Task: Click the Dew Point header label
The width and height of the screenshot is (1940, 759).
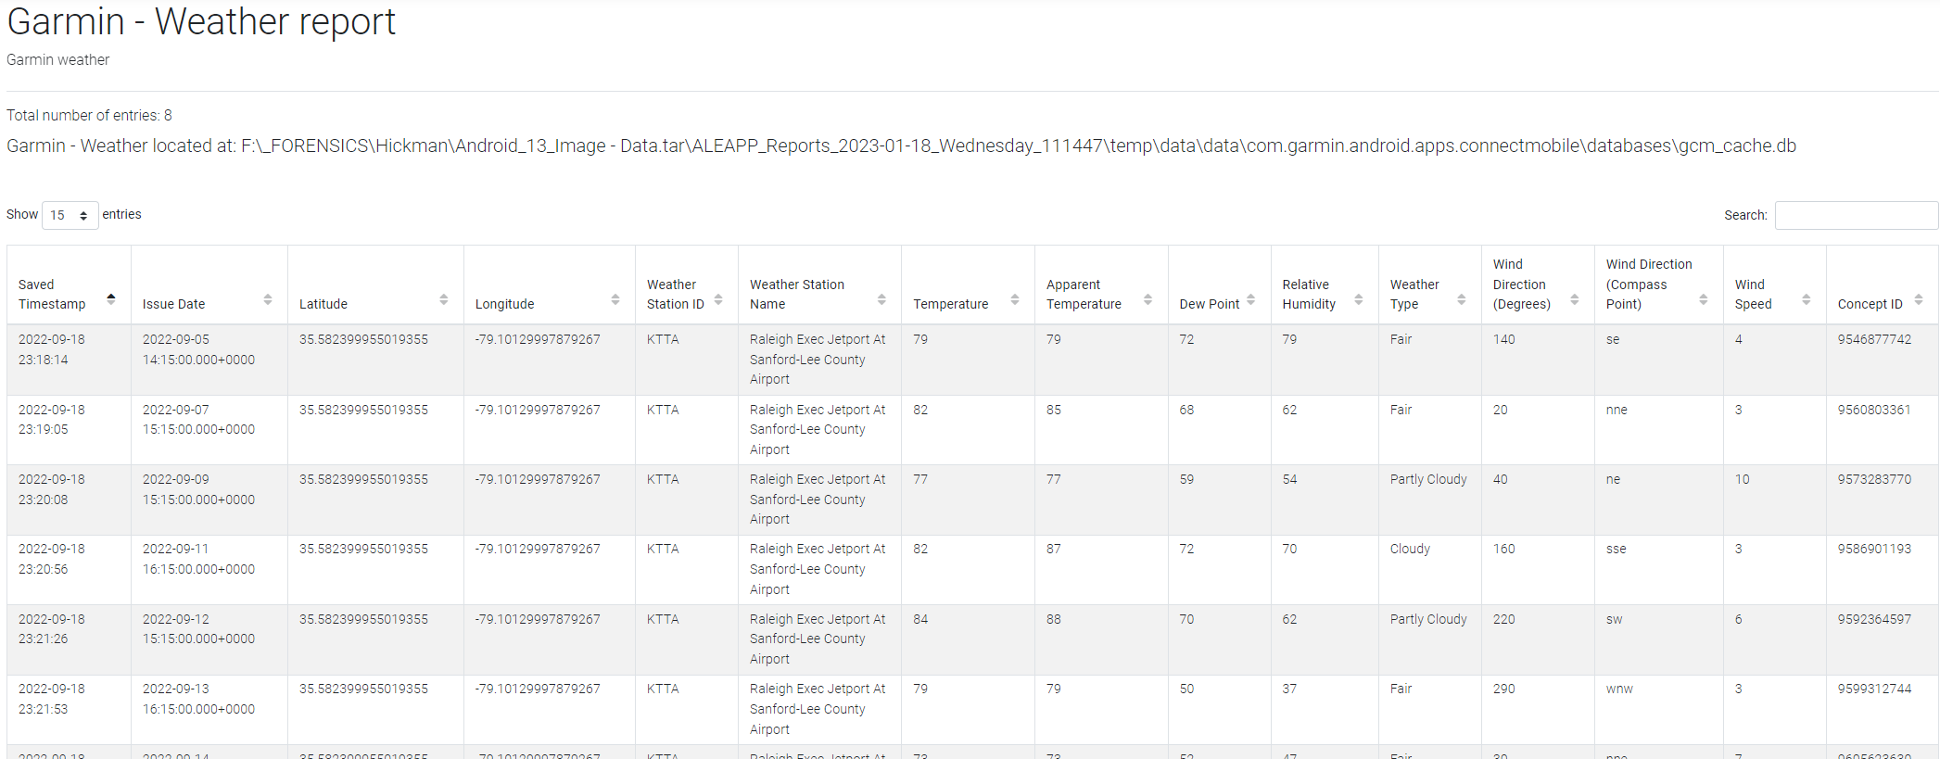Action: 1210,304
